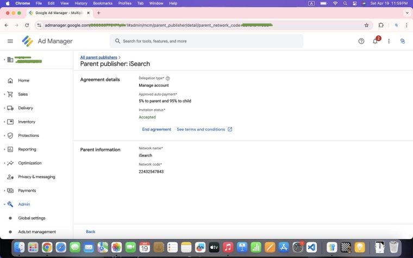Click End agreement
This screenshot has height=258, width=413.
(157, 129)
